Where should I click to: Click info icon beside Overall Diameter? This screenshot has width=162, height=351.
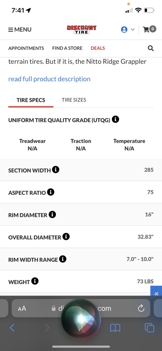(x=66, y=237)
